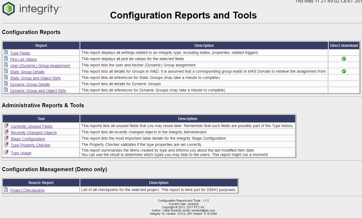Viewport: 362px width, 218px height.
Task: Click the gear icon beside Currently Unused Fields
Action: tap(6, 125)
